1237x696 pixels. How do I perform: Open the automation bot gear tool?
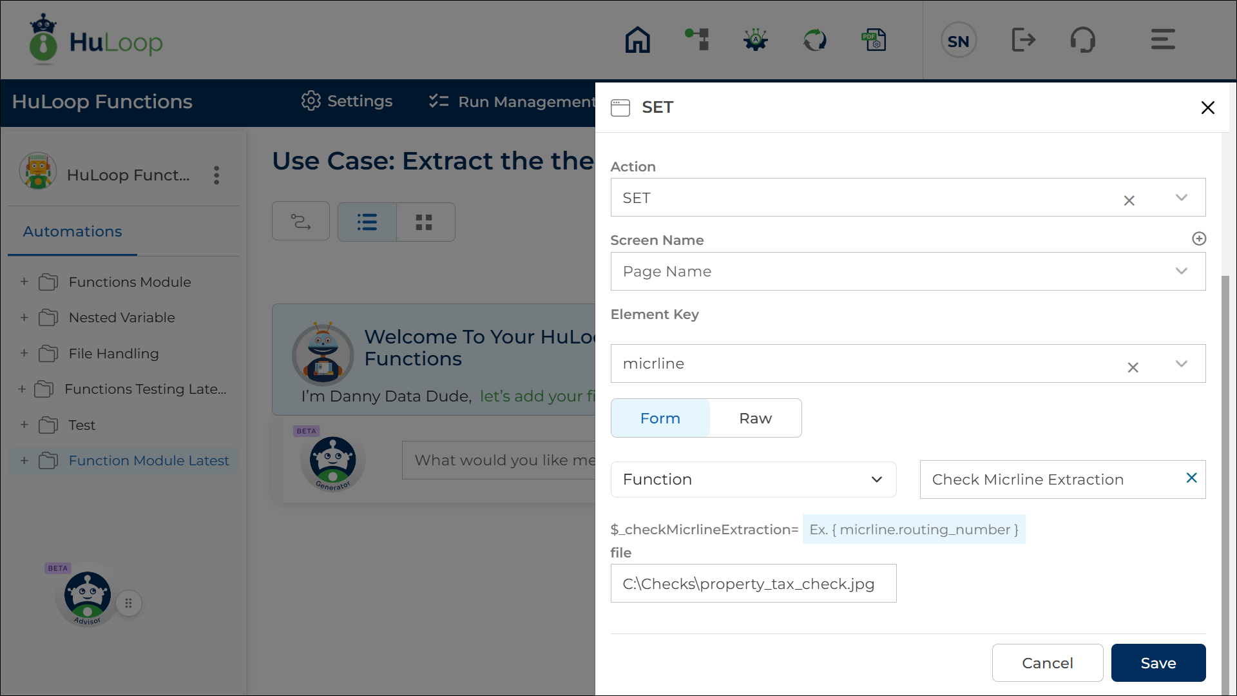pos(755,39)
